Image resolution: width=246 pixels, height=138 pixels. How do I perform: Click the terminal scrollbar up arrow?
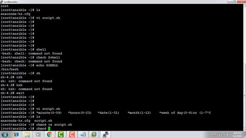(x=244, y=5)
